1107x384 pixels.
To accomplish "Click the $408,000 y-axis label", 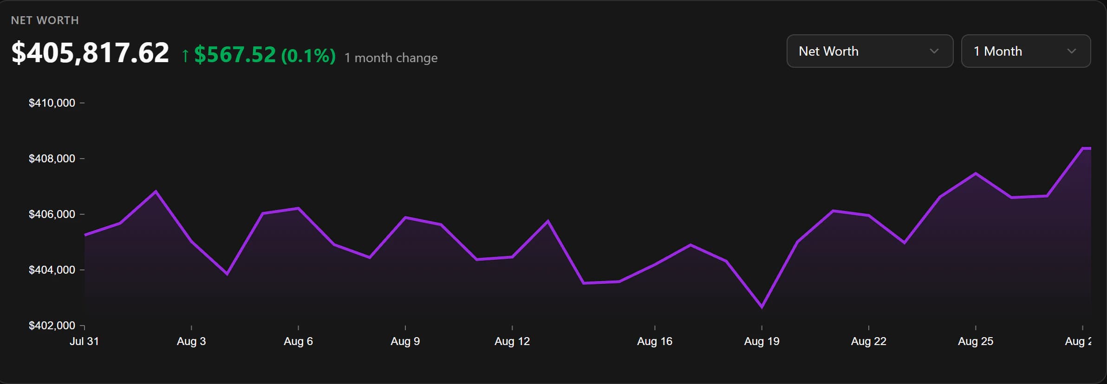I will point(52,159).
